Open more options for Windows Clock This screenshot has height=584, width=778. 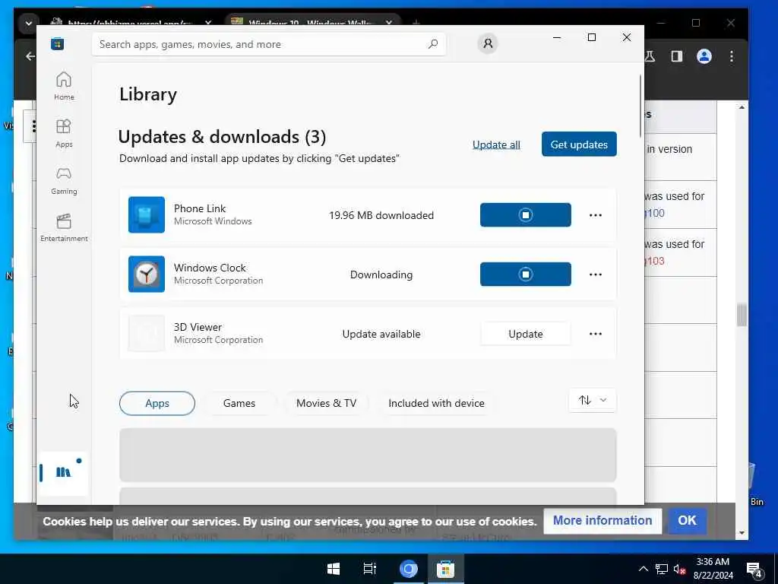(596, 274)
